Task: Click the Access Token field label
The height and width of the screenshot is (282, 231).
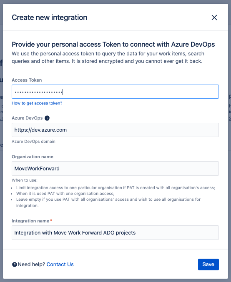Action: [27, 80]
